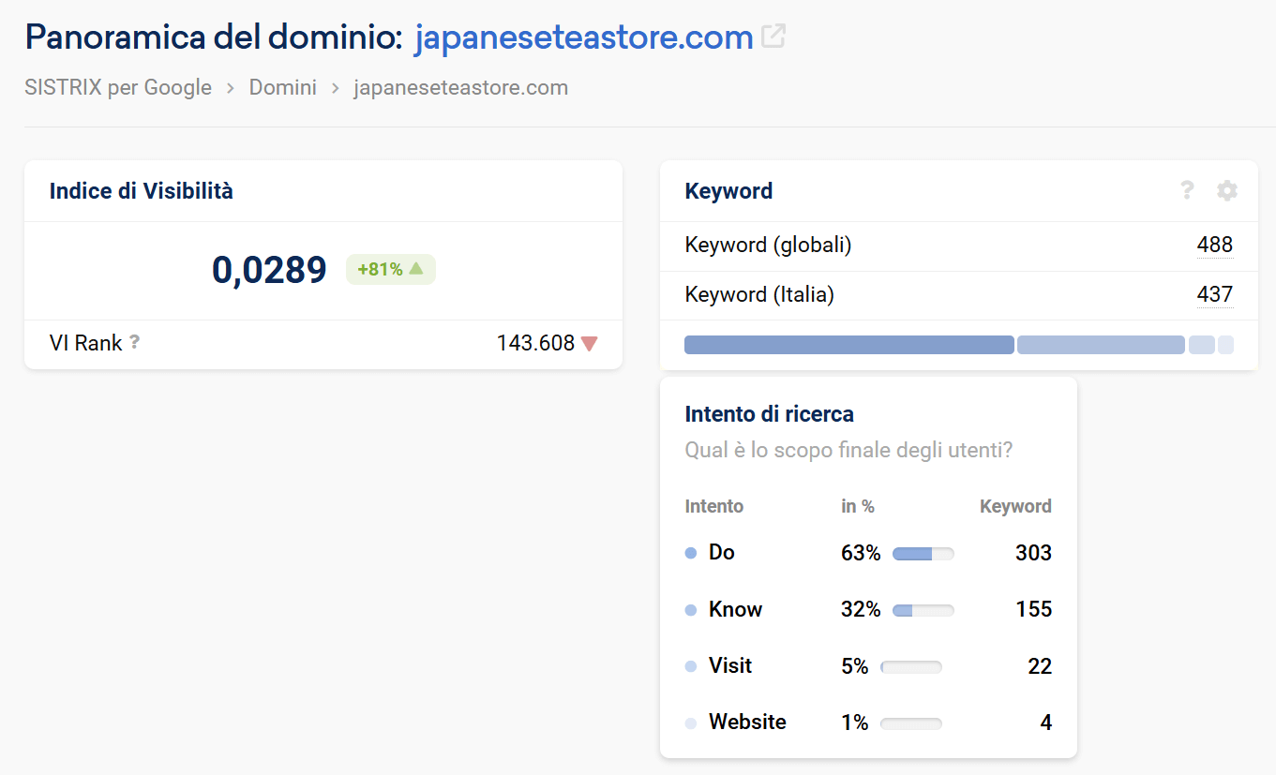Click darkest Do segment of intent bar
This screenshot has height=775, width=1276.
click(848, 345)
